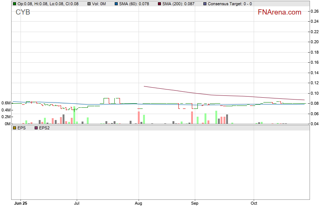Toggle the Consensus Target legend marker
Screen dimensions: 320x211
click(x=205, y=4)
